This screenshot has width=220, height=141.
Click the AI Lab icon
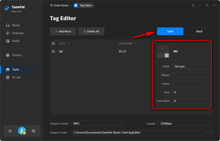tap(8, 77)
